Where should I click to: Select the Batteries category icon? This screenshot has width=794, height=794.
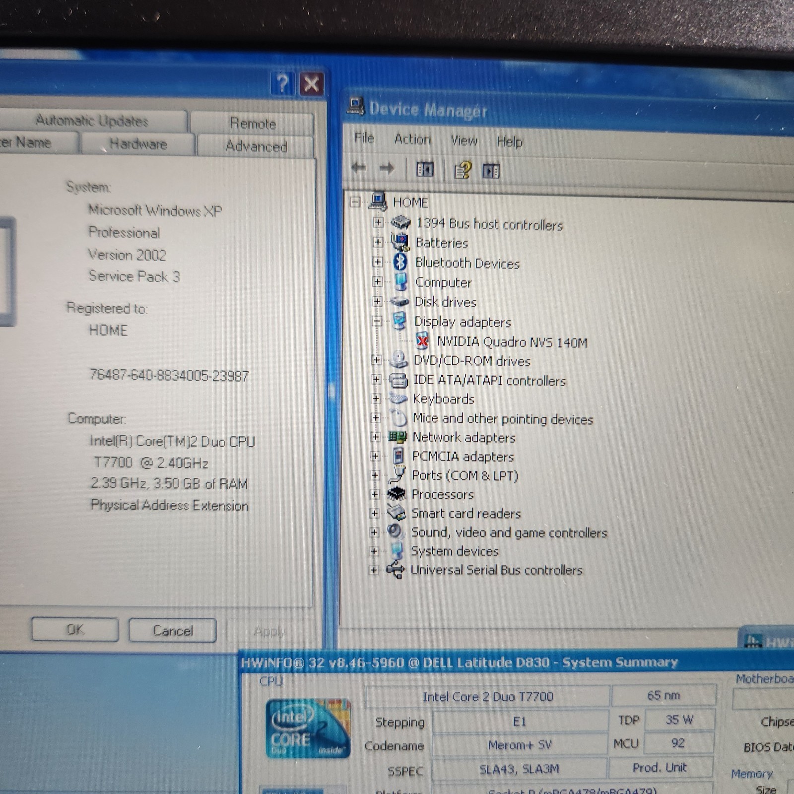pos(400,242)
